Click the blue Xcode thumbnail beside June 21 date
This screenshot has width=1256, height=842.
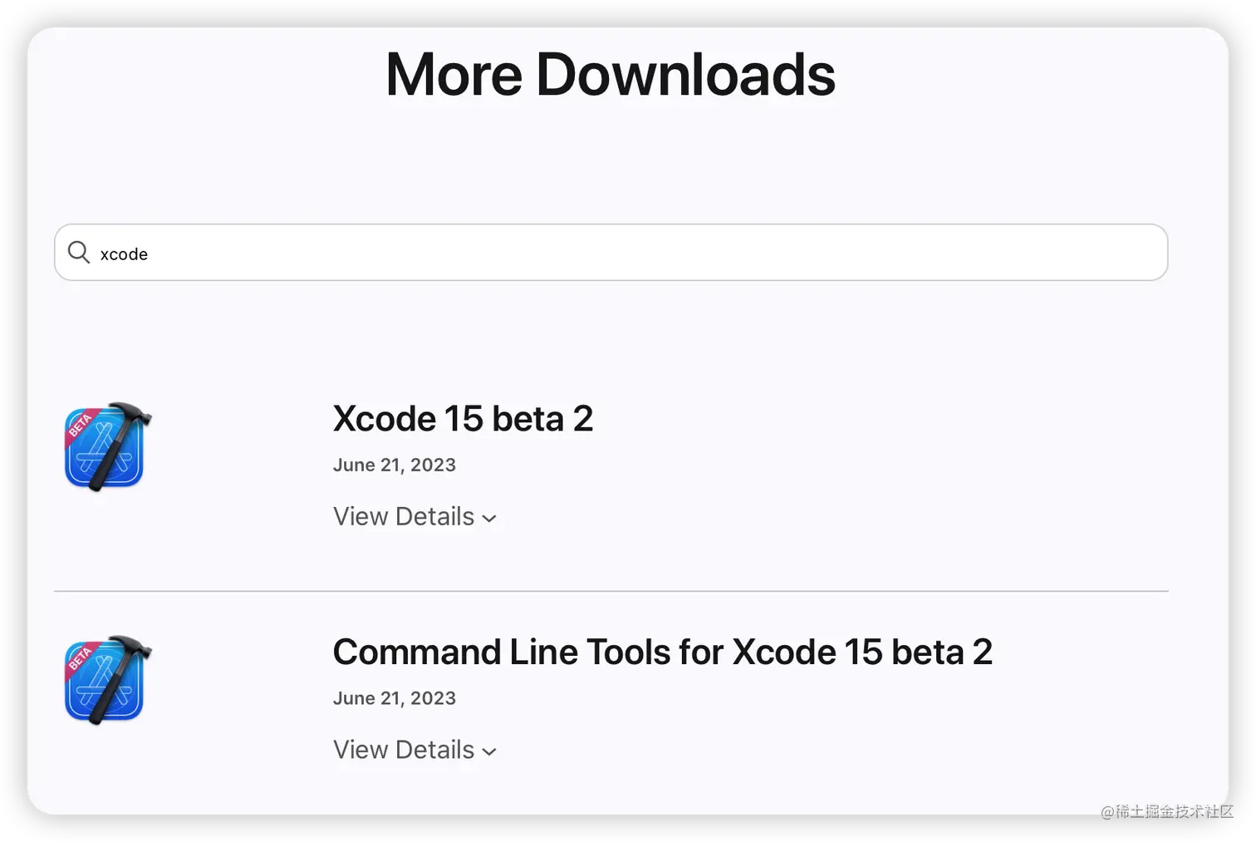(x=106, y=447)
